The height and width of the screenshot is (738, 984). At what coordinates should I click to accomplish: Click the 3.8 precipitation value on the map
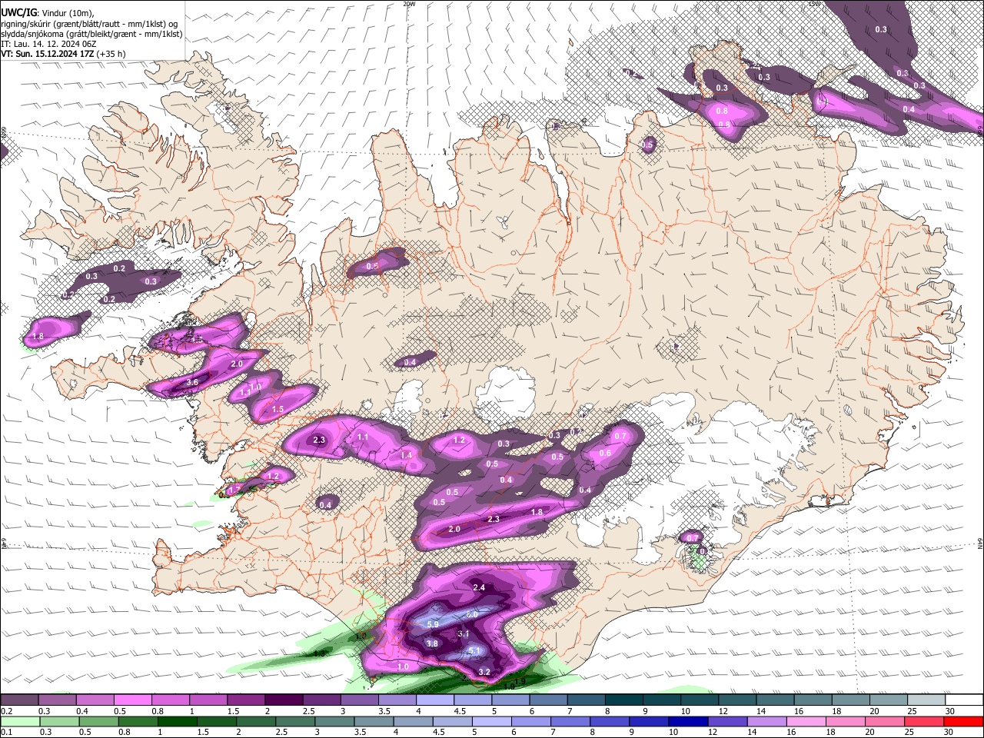[x=432, y=643]
